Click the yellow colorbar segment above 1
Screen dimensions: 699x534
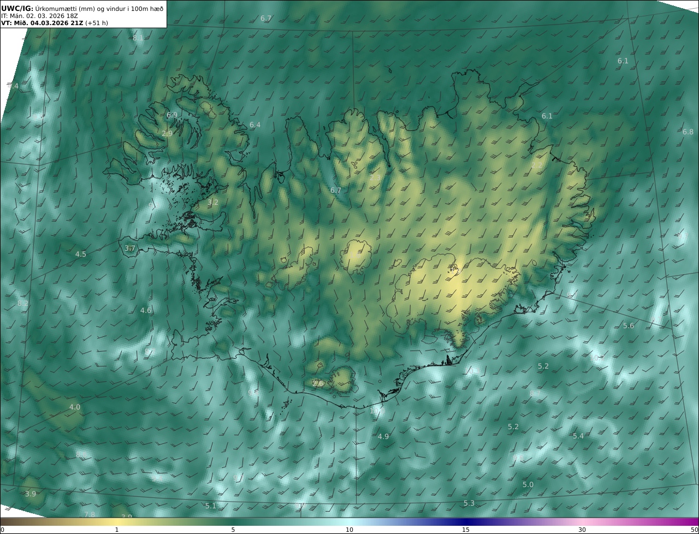[x=117, y=521]
